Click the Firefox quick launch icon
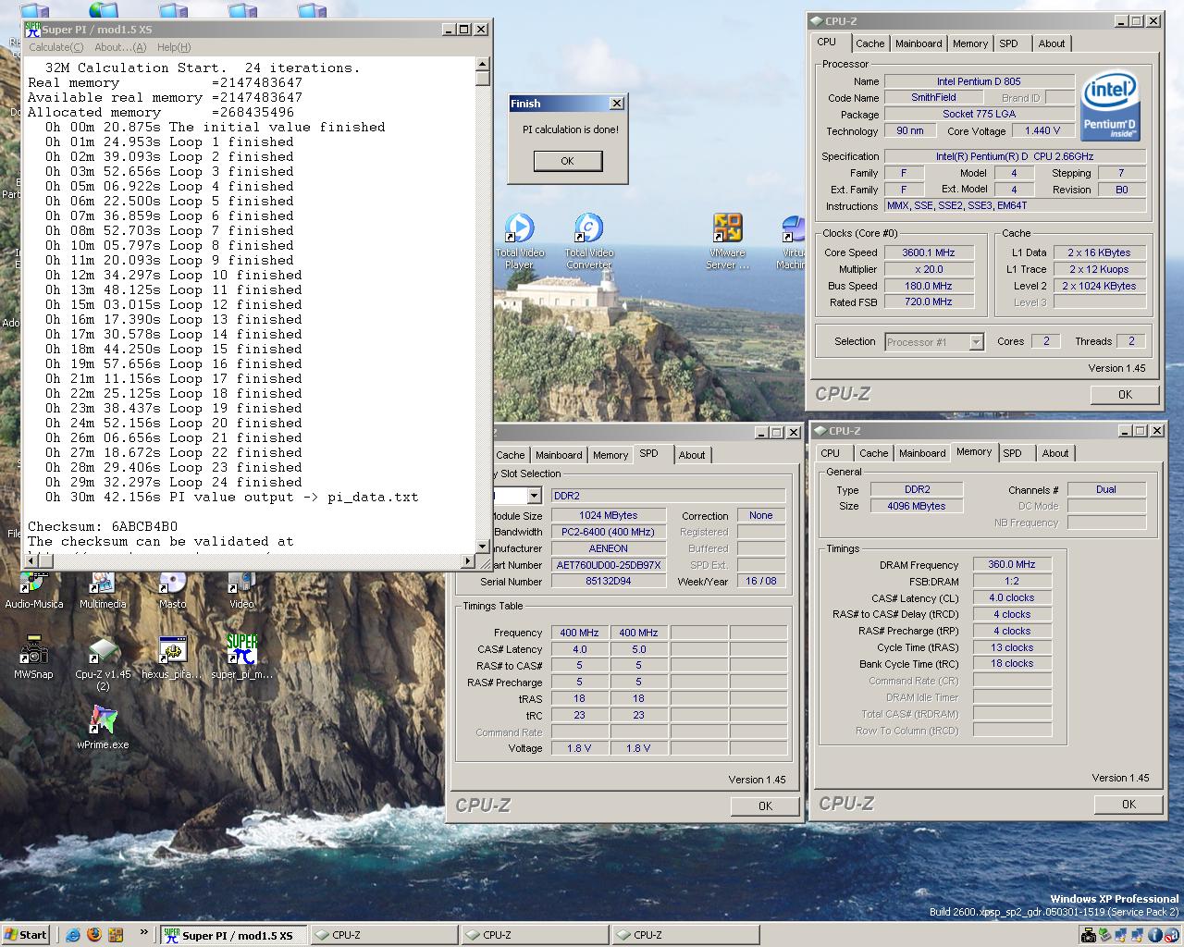The image size is (1184, 947). click(94, 934)
